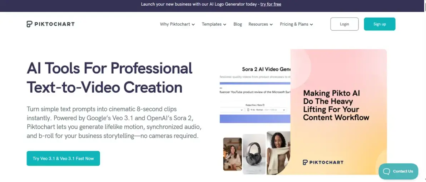Viewport: 426px width, 182px height.
Task: Click the help icon beside Output Size / Ratio
Action: [263, 105]
